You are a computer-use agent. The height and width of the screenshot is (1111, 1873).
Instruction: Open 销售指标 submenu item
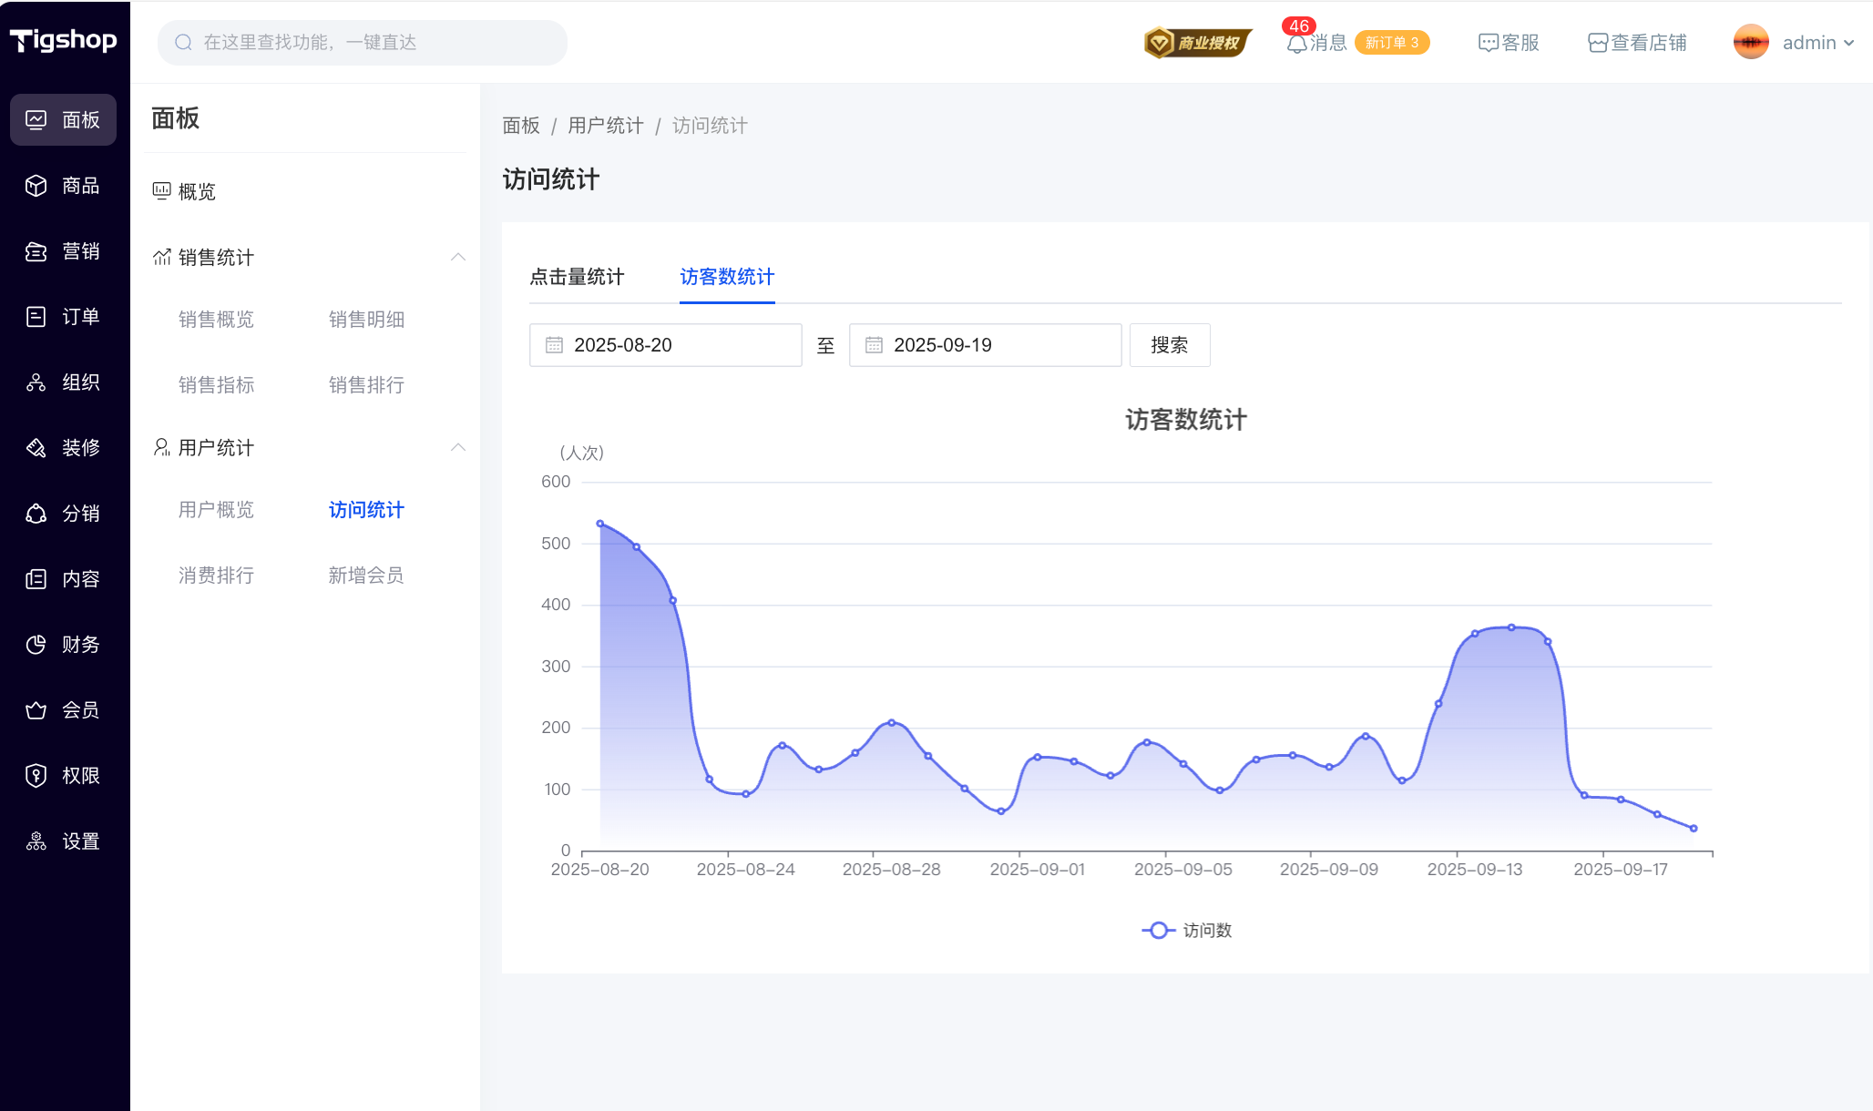(x=216, y=385)
